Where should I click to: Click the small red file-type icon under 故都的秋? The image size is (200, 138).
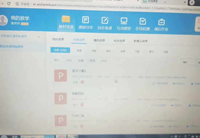82,105
